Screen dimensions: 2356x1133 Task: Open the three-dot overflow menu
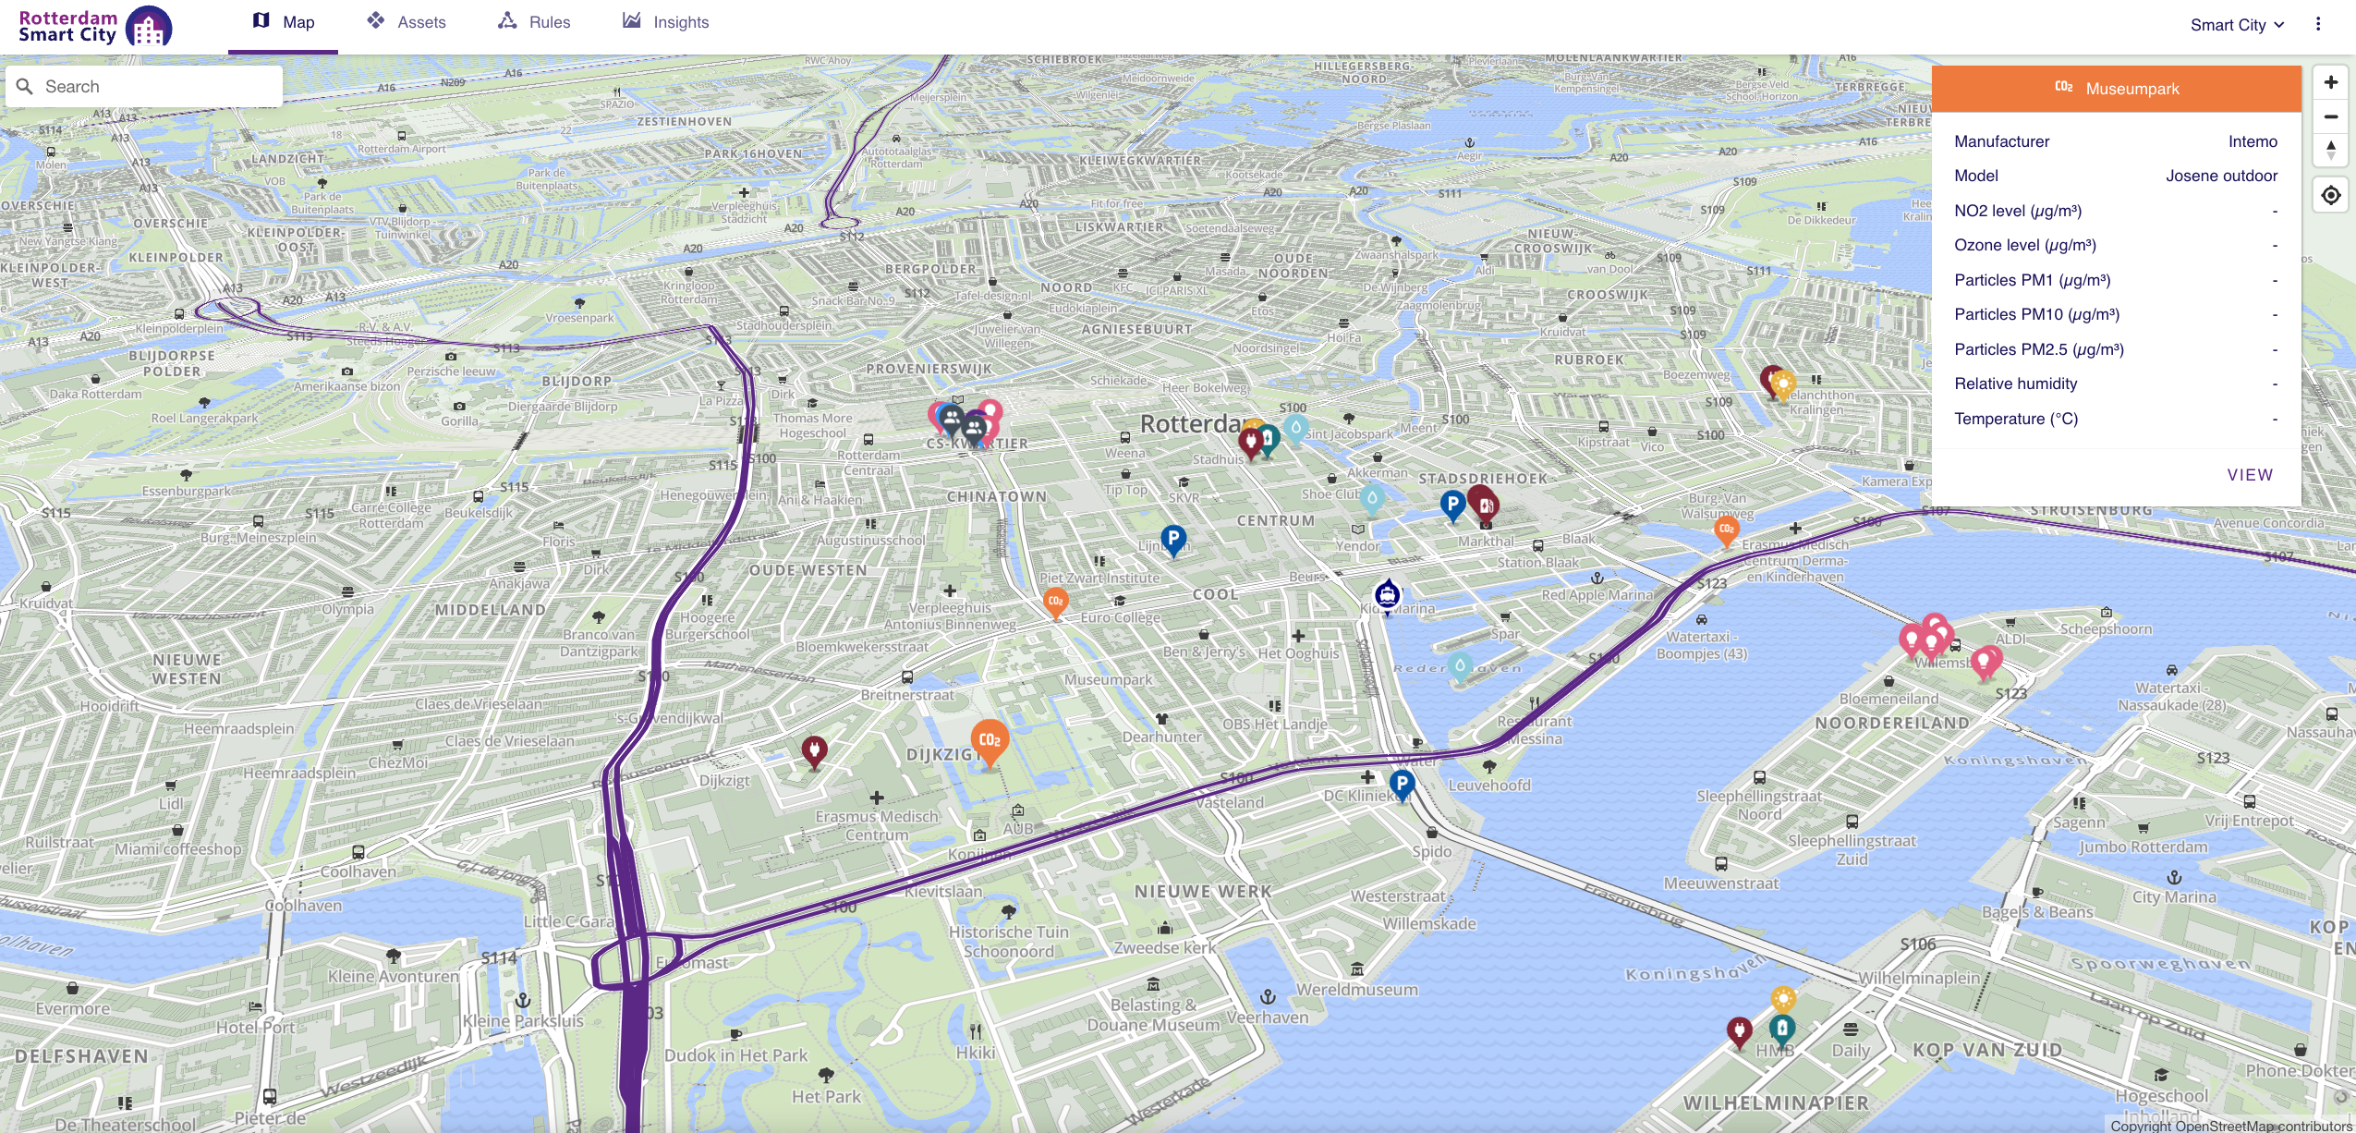(x=2319, y=24)
